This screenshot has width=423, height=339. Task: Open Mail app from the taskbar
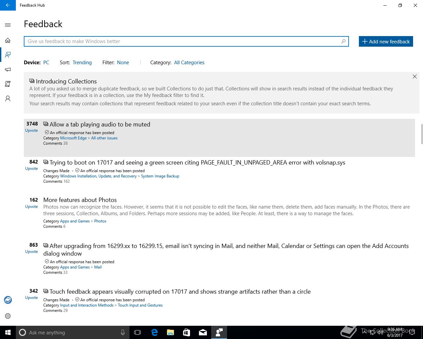coord(203,332)
